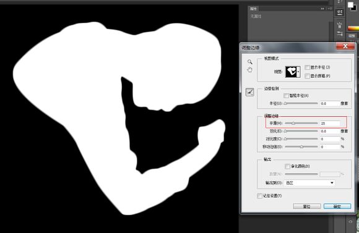Image resolution: width=359 pixels, height=233 pixels.
Task: Enable the Decontaminate Colors checkbox
Action: (287, 166)
